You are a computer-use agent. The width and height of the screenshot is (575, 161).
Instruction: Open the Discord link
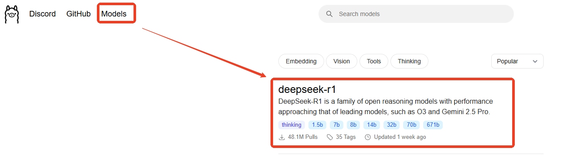42,14
